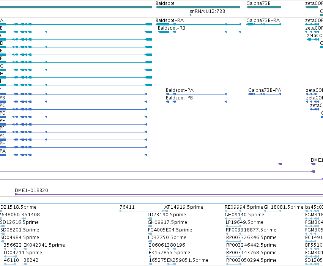This screenshot has width=323, height=266.
Task: Click EST RP003143768.5prime
Action: pos(251,253)
